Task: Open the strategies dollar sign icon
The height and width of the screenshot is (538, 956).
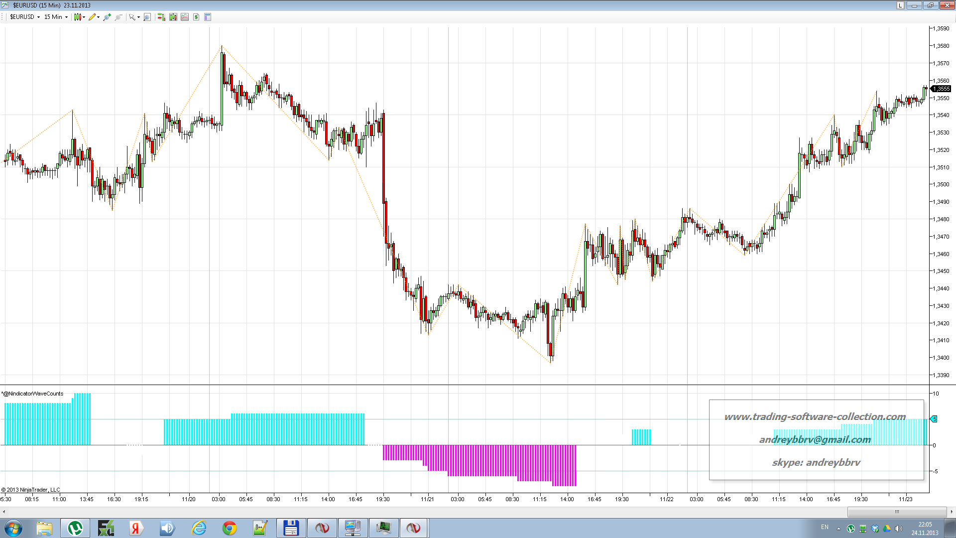Action: pyautogui.click(x=196, y=17)
